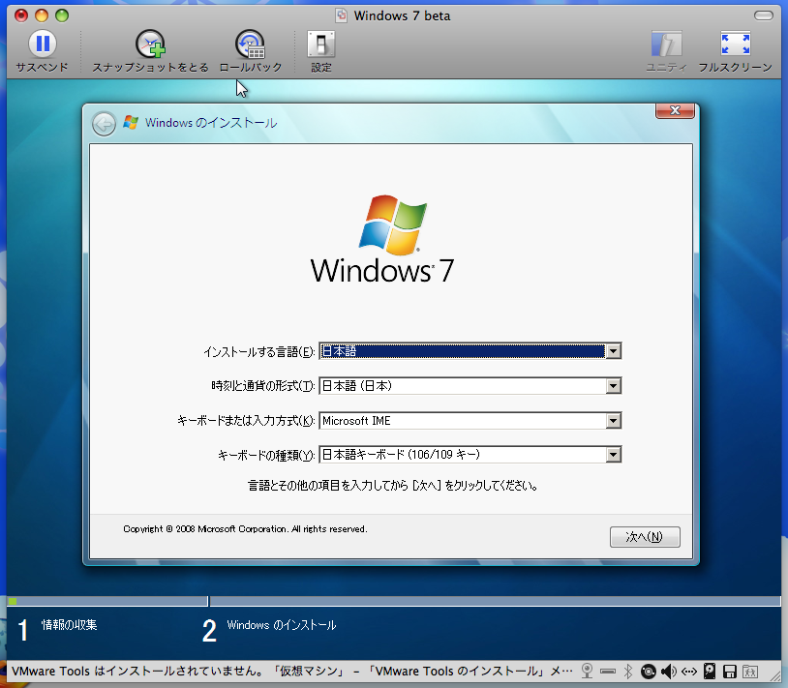Click the document icon beside Windows 7 beta title

(341, 15)
